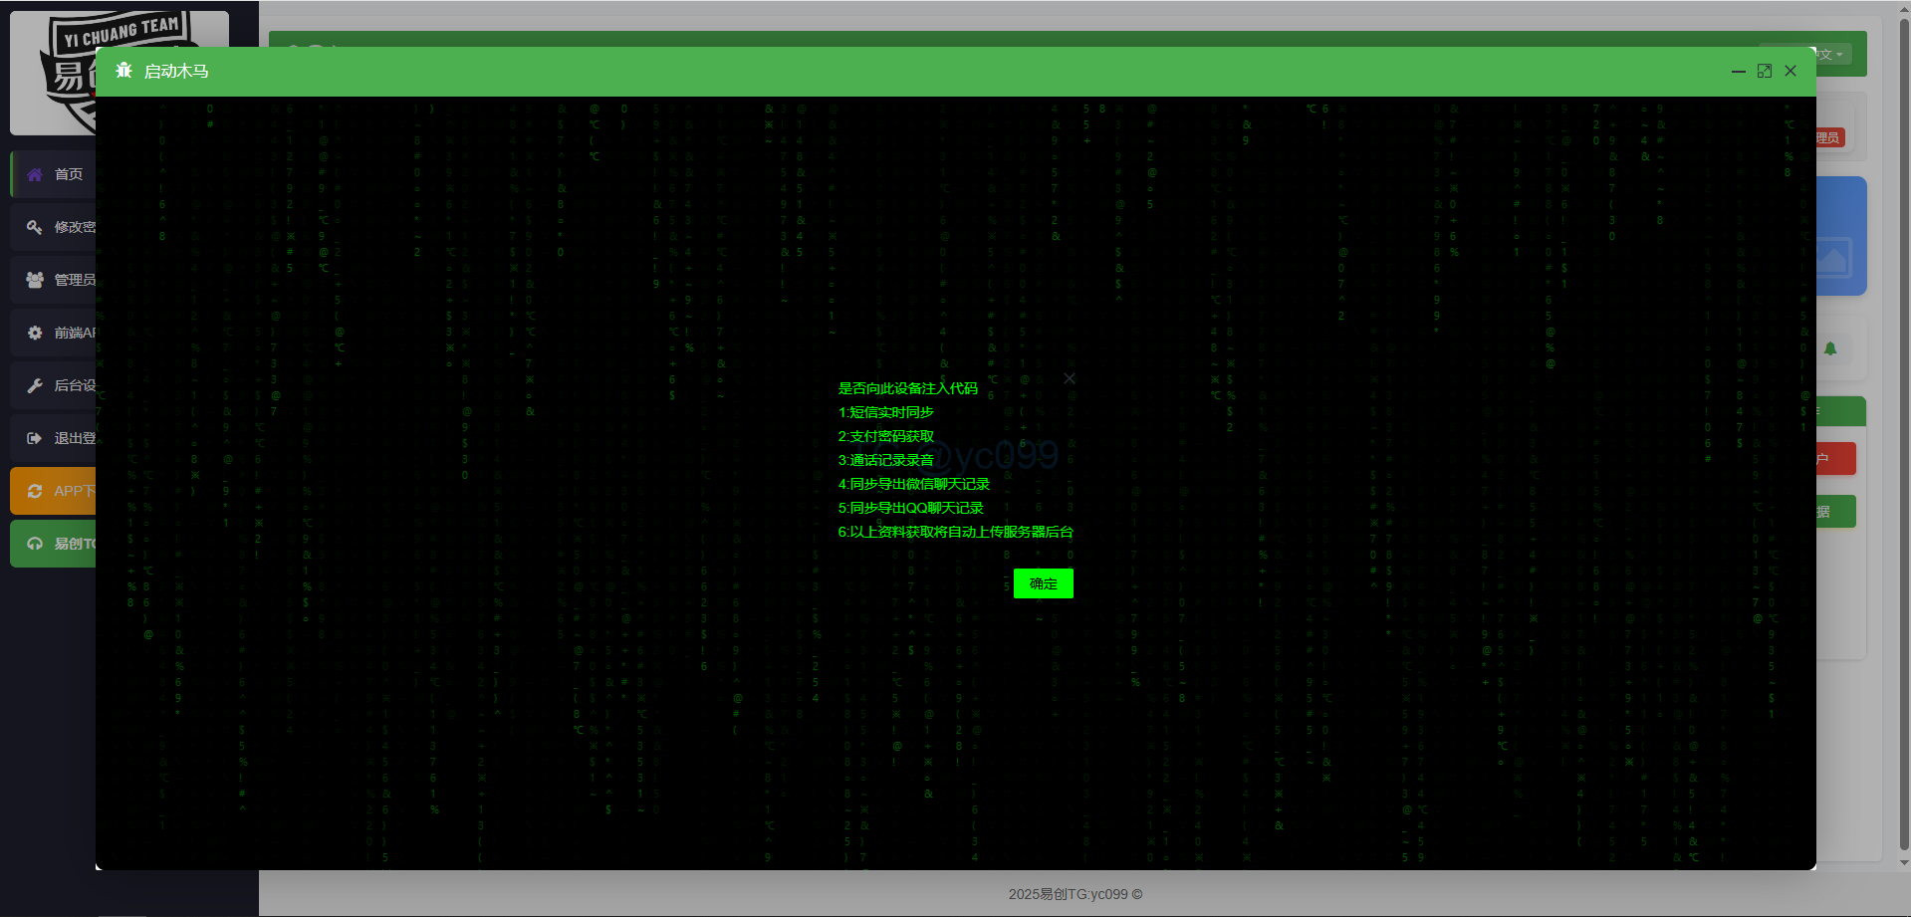The width and height of the screenshot is (1911, 917).
Task: Dismiss the prompt with its small gray X
Action: click(1070, 378)
